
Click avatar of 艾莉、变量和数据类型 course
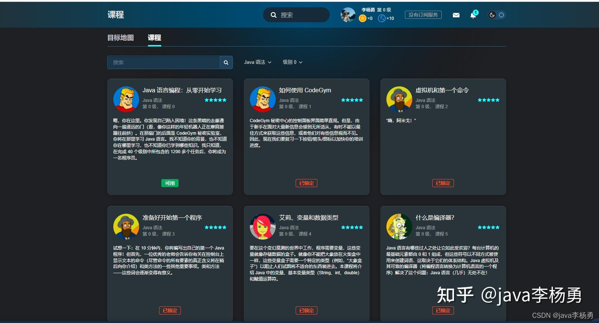pyautogui.click(x=263, y=227)
